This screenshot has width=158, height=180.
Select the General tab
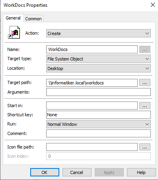point(13,18)
